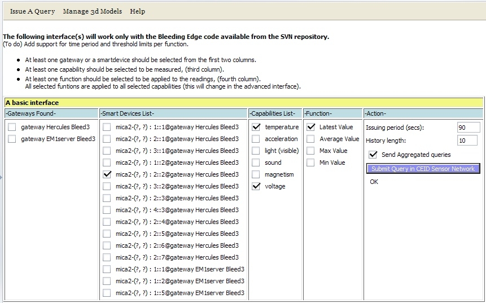Check the light (visible) capability

pos(256,151)
